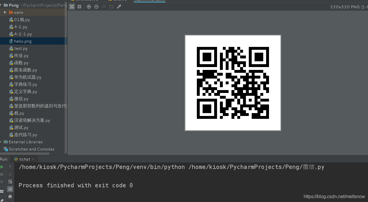
Task: Click the Python icon beside 定义字典.py
Action: (11, 92)
